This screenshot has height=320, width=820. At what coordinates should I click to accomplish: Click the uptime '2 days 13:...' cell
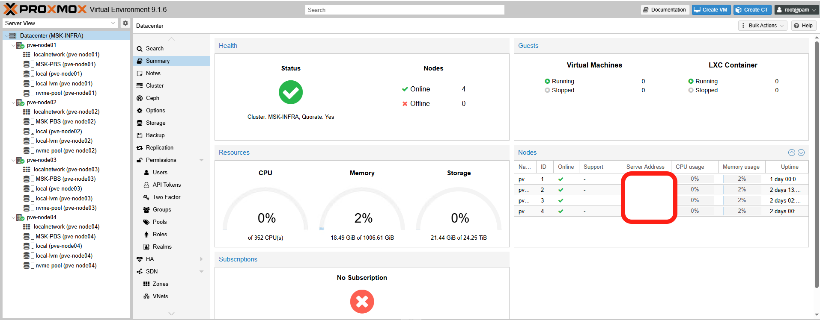point(787,190)
